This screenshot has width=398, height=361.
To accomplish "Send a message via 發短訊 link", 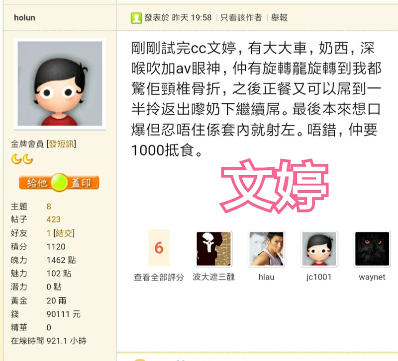I will click(x=61, y=144).
